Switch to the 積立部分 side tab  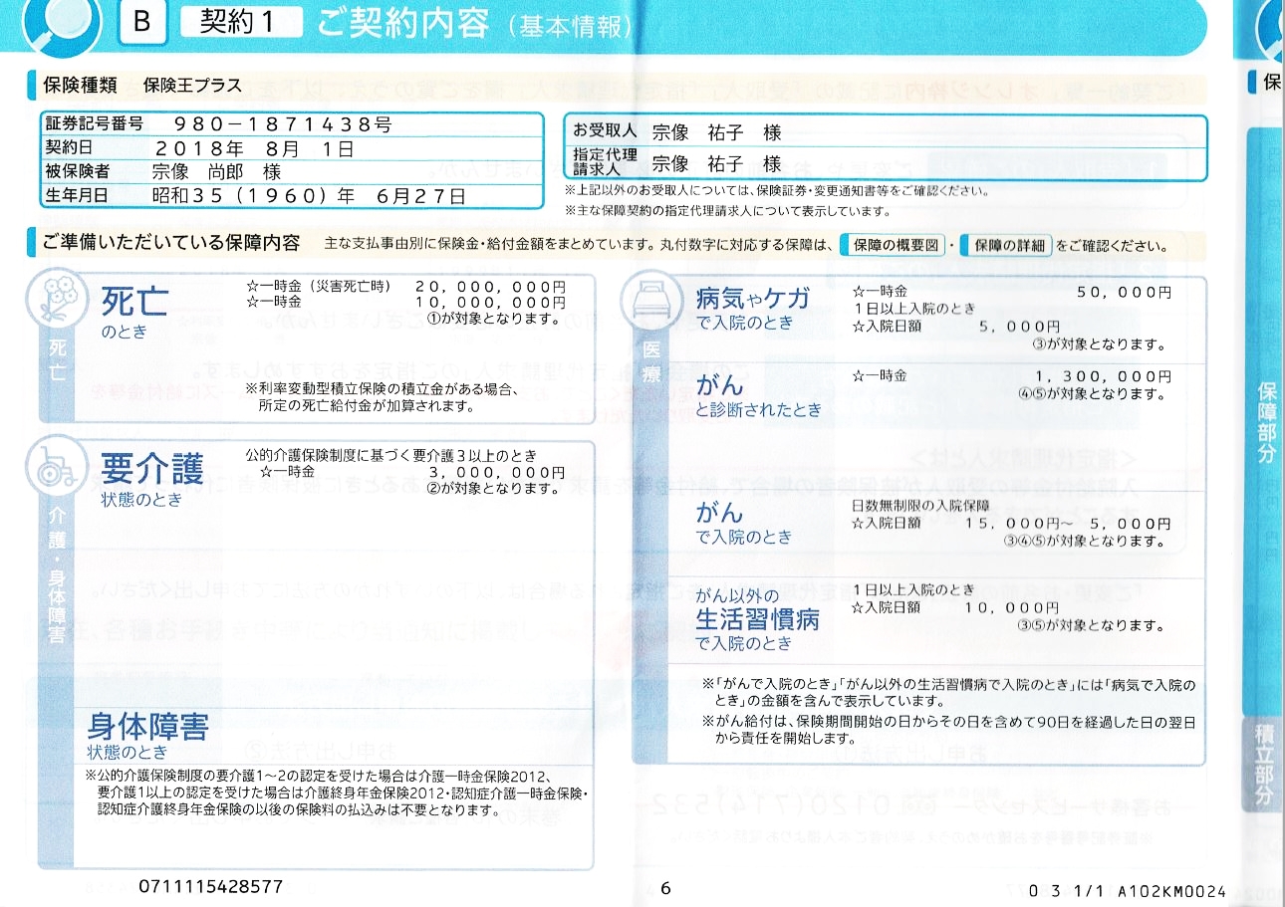point(1265,765)
